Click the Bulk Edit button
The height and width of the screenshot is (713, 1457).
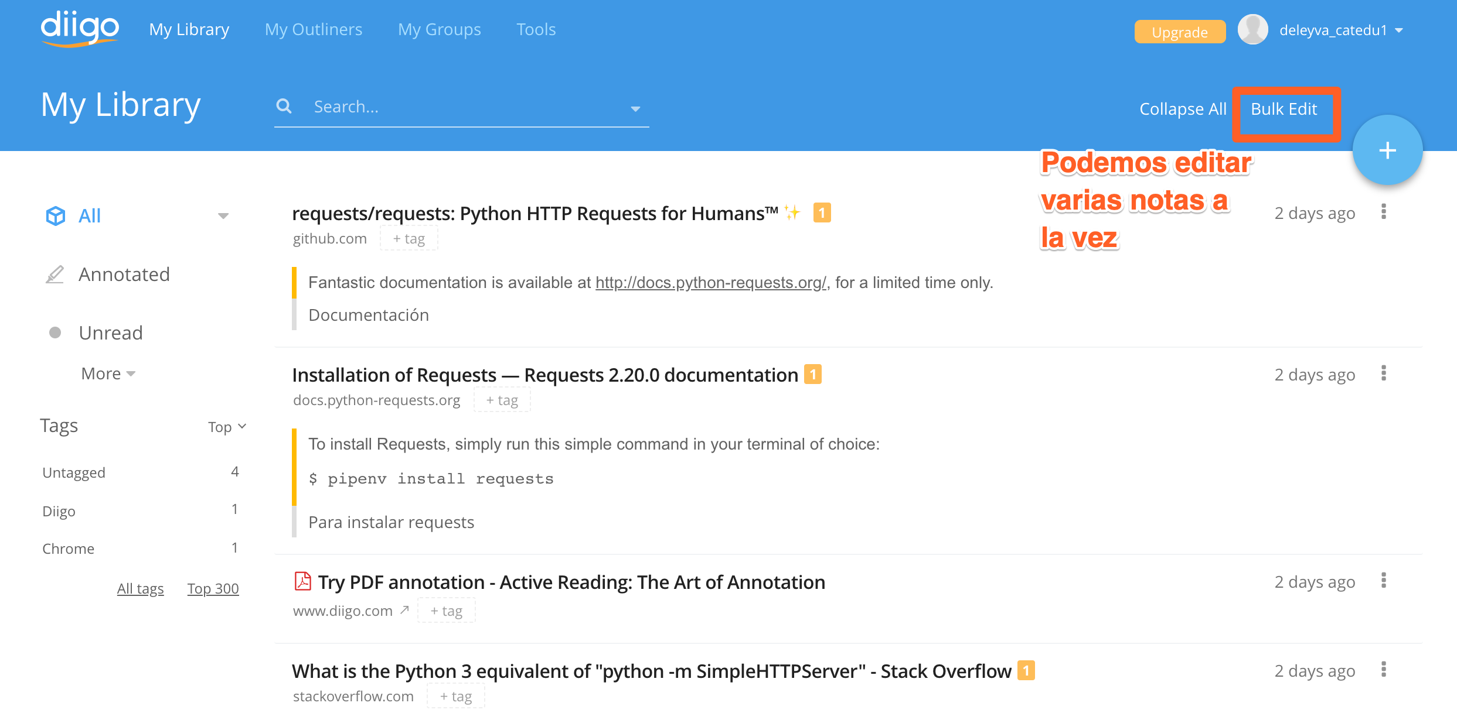tap(1284, 109)
